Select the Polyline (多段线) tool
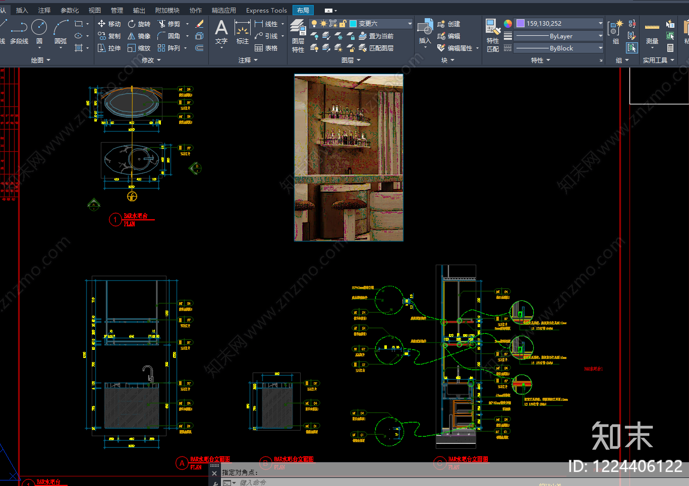 (x=19, y=32)
